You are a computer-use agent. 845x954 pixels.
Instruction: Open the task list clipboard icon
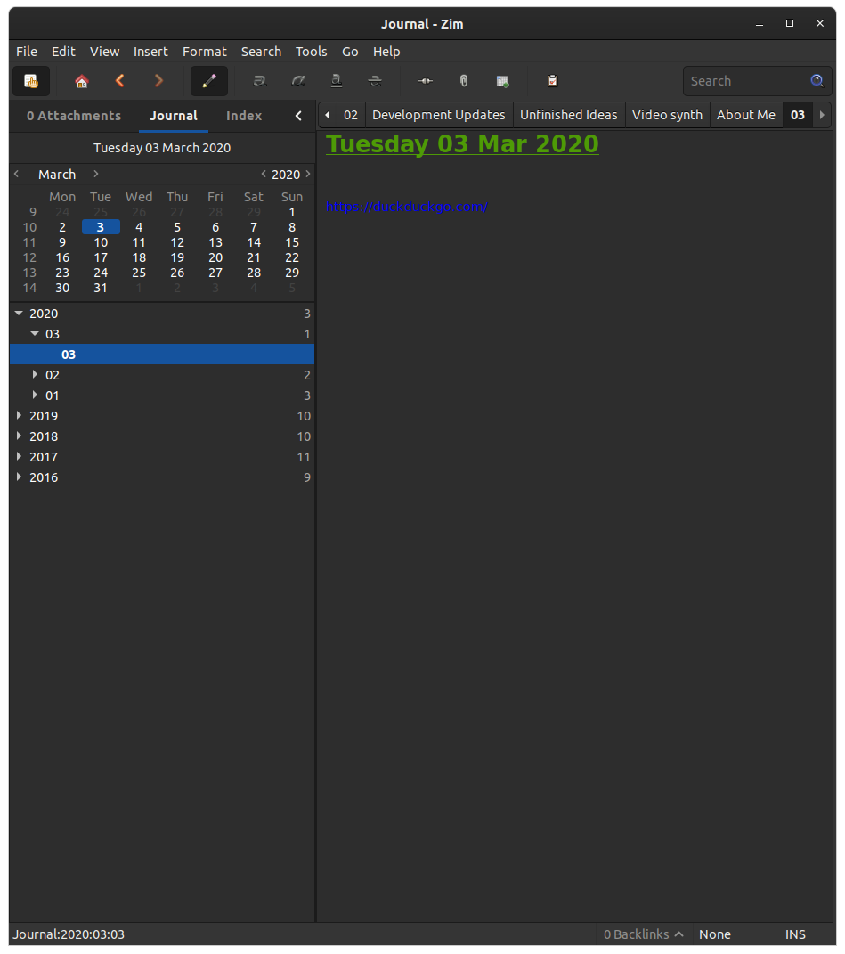pos(552,81)
